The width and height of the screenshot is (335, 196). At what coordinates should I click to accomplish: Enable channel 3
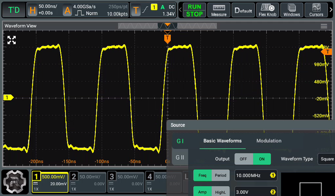[126, 182]
